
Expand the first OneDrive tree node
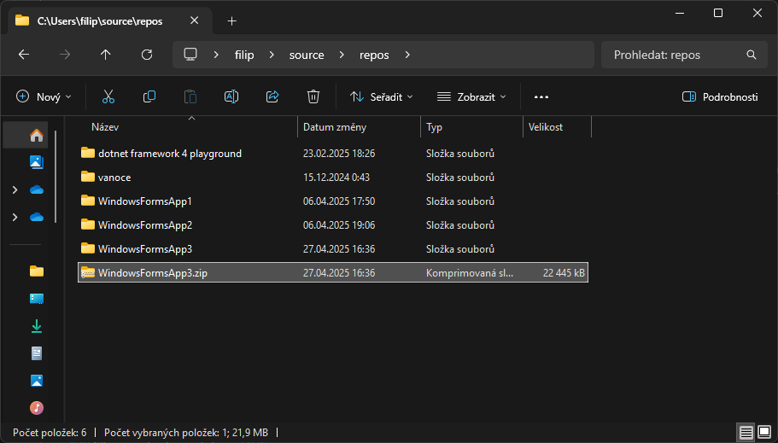[x=15, y=189]
